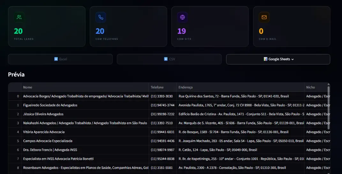
Task: Download leads as Excel file
Action: (60, 59)
